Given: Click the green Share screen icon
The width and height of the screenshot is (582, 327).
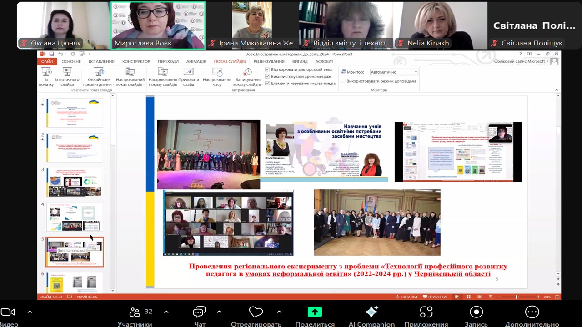Looking at the screenshot, I should [315, 312].
